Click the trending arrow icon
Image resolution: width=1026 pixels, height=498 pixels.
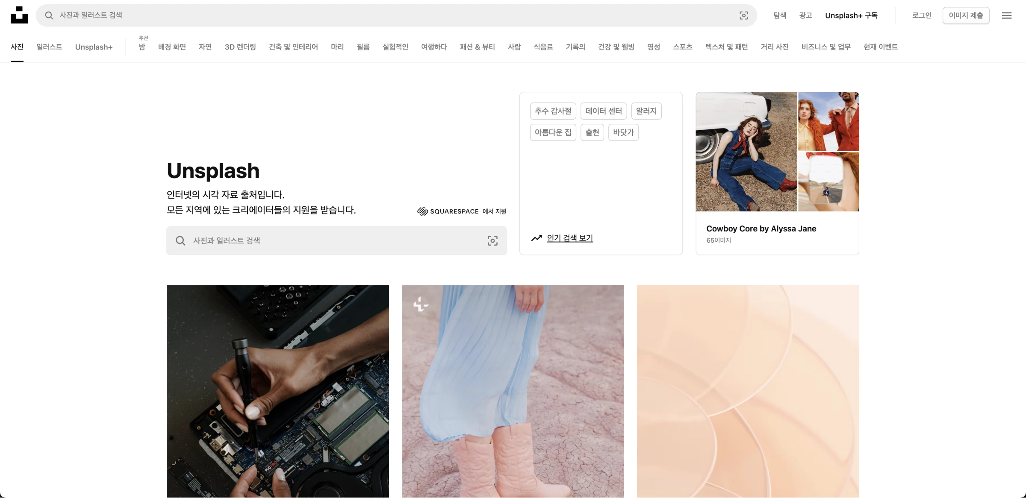[x=537, y=238]
